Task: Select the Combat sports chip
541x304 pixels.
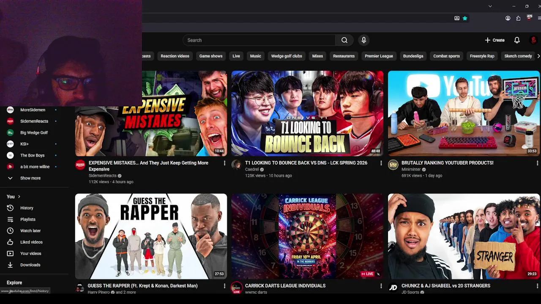Action: 446,56
